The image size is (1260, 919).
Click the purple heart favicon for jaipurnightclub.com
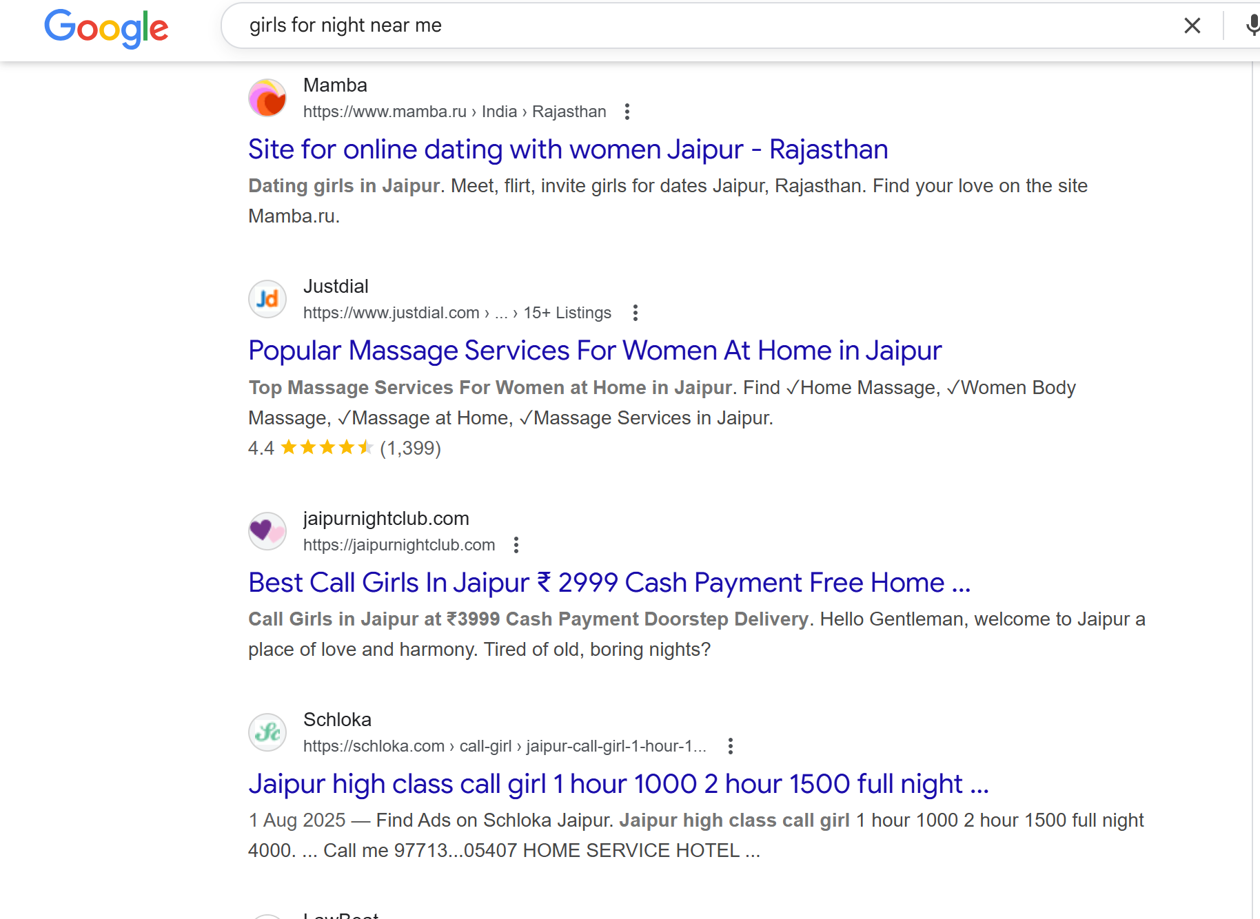click(267, 531)
